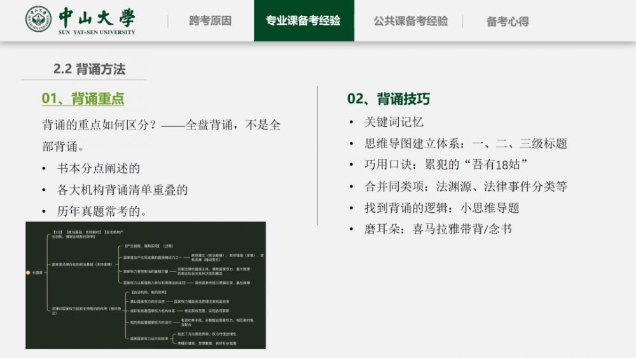
Task: Click the 2.2 背诵方法 section heading
Action: tap(90, 69)
